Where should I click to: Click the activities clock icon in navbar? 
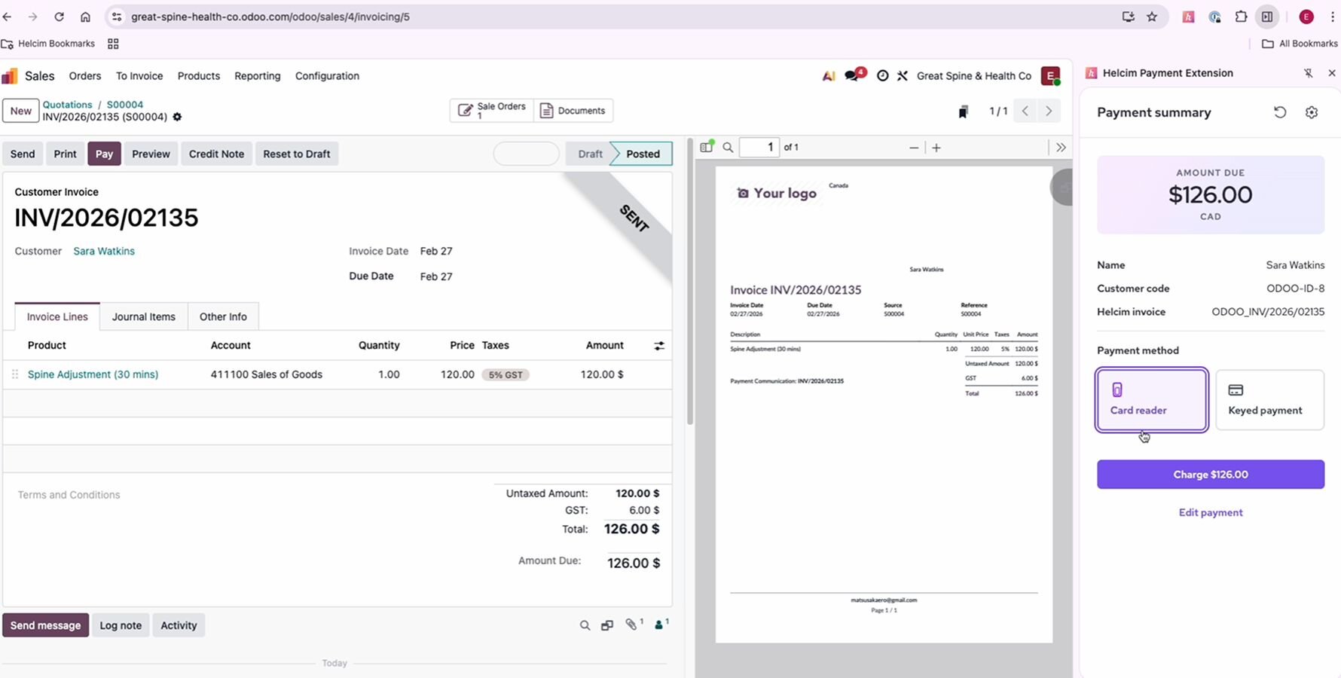pyautogui.click(x=882, y=75)
